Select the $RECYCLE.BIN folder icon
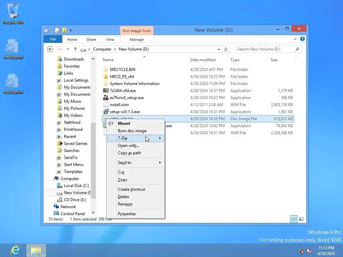This screenshot has height=257, width=343. pyautogui.click(x=106, y=70)
